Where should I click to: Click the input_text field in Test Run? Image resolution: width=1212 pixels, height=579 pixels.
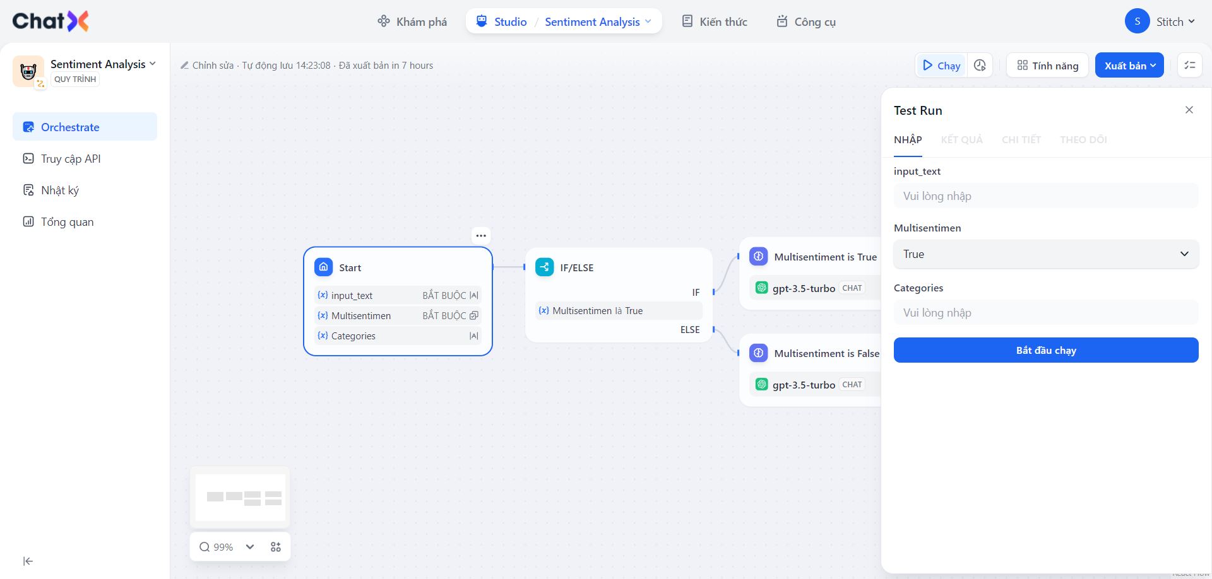click(1045, 196)
